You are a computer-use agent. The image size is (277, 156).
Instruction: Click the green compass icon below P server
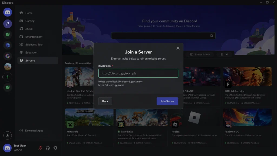pyautogui.click(x=7, y=34)
